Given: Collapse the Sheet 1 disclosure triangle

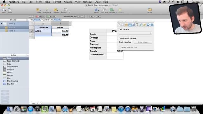Looking at the screenshot, I should point(1,24).
